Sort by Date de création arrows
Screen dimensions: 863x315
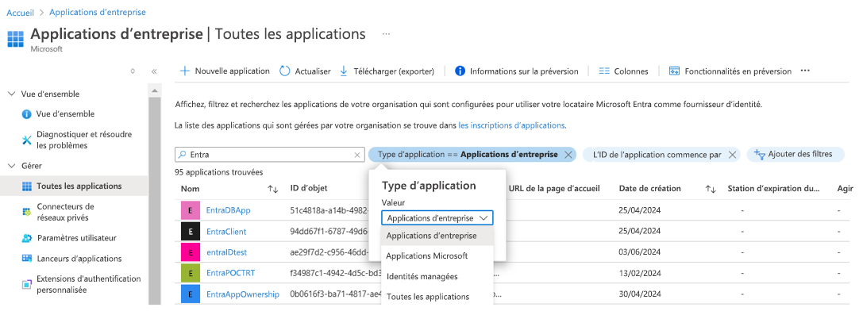[x=710, y=189]
